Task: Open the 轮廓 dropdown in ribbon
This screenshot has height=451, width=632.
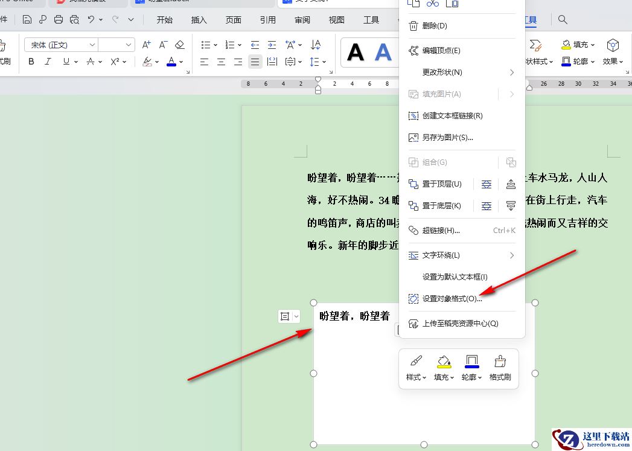Action: click(x=578, y=61)
